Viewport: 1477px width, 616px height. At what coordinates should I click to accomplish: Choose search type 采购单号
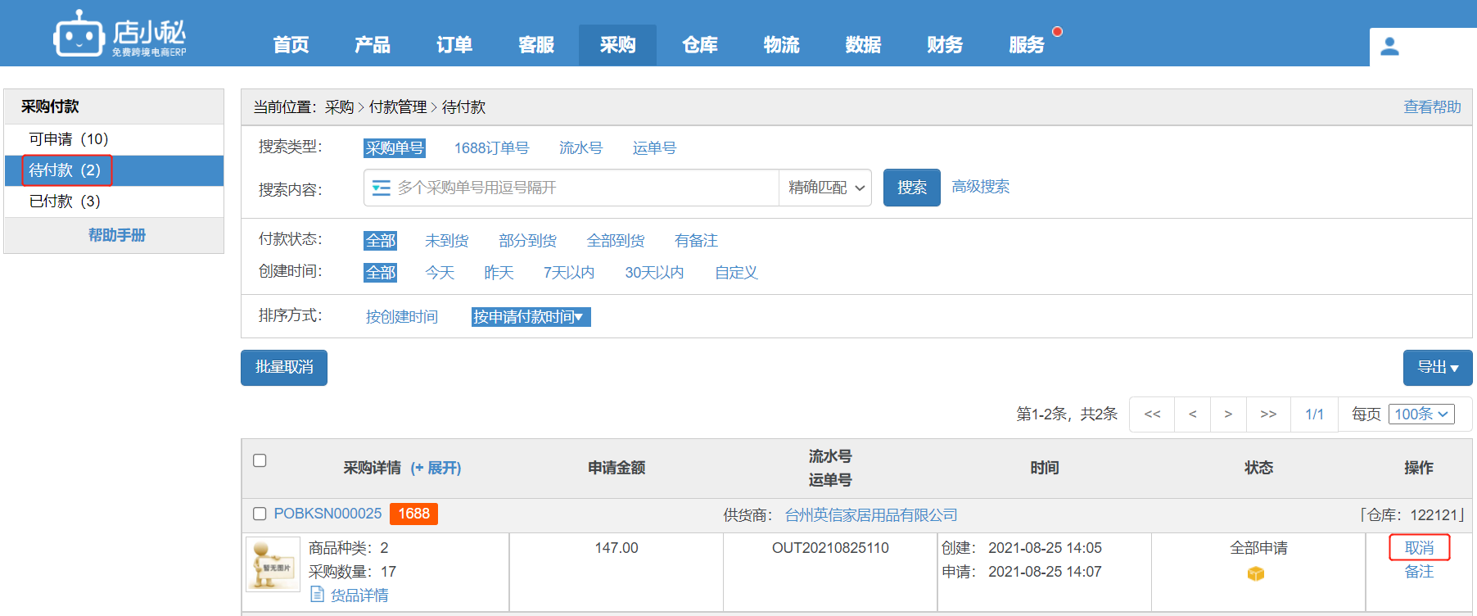pos(395,148)
